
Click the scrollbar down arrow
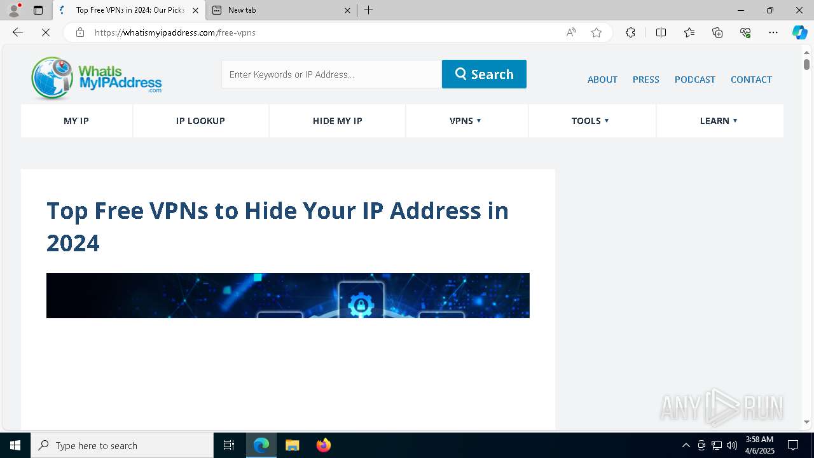click(x=806, y=422)
